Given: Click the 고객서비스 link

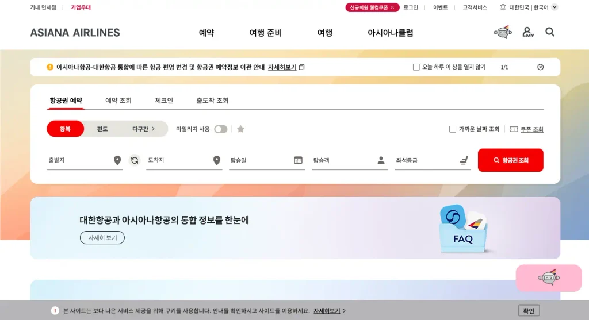Looking at the screenshot, I should pos(475,7).
